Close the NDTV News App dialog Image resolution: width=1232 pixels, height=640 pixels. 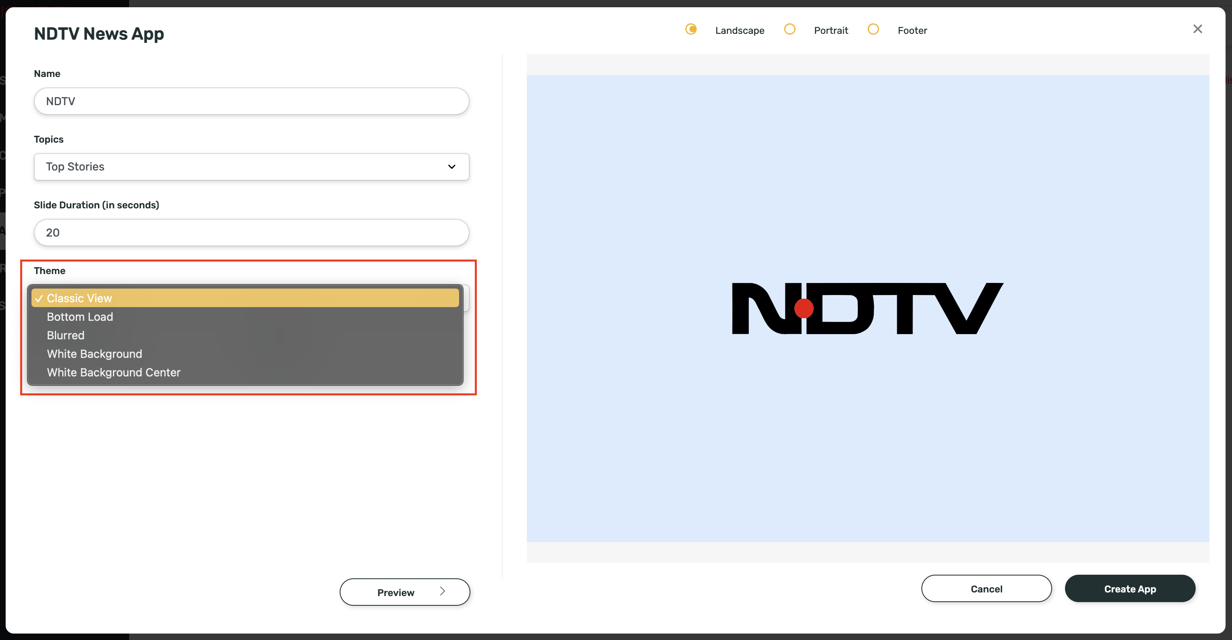pyautogui.click(x=1197, y=29)
